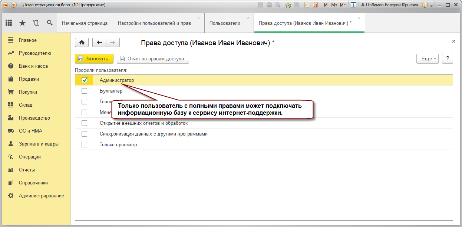Expand the Еще dropdown menu

point(428,59)
